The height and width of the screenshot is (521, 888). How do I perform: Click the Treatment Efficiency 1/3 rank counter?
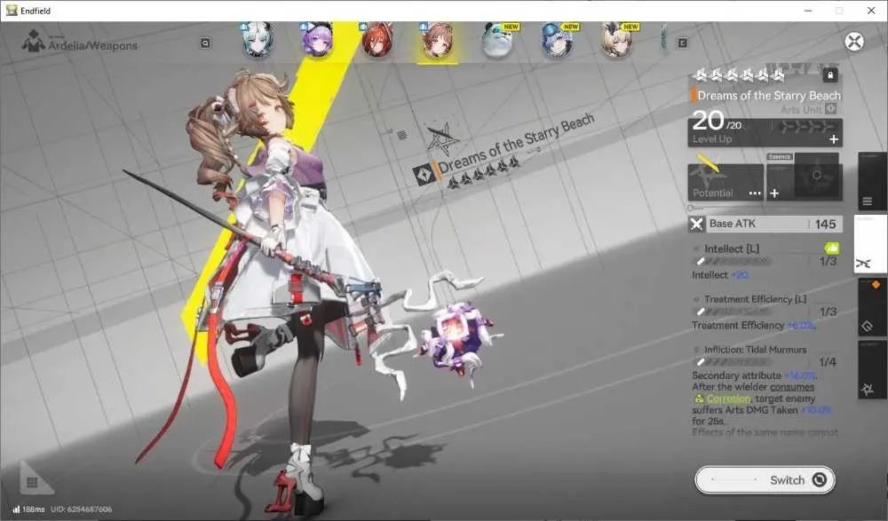828,312
